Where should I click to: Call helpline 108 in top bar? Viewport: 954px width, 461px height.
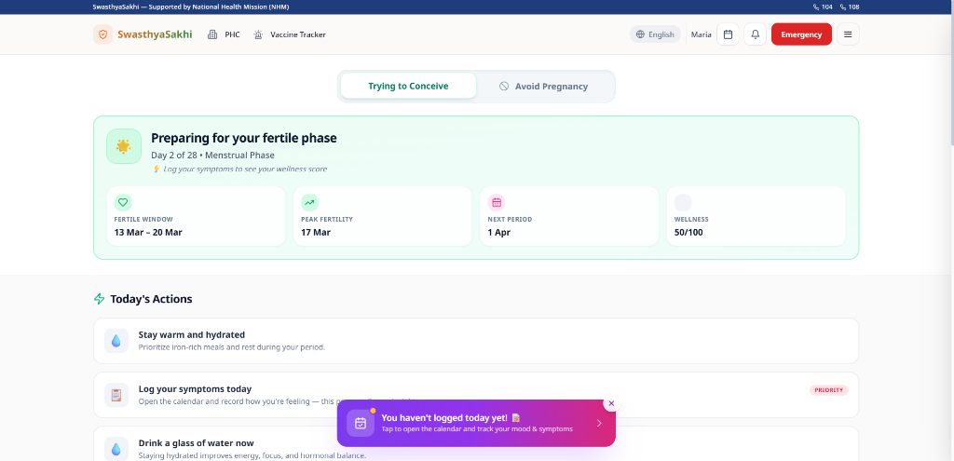[850, 7]
